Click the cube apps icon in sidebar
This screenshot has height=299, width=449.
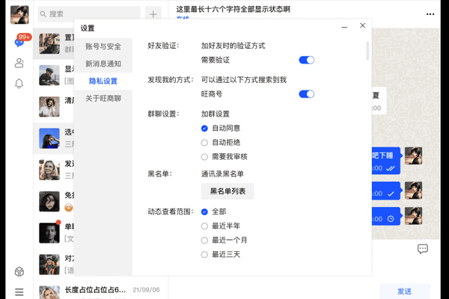point(19,272)
